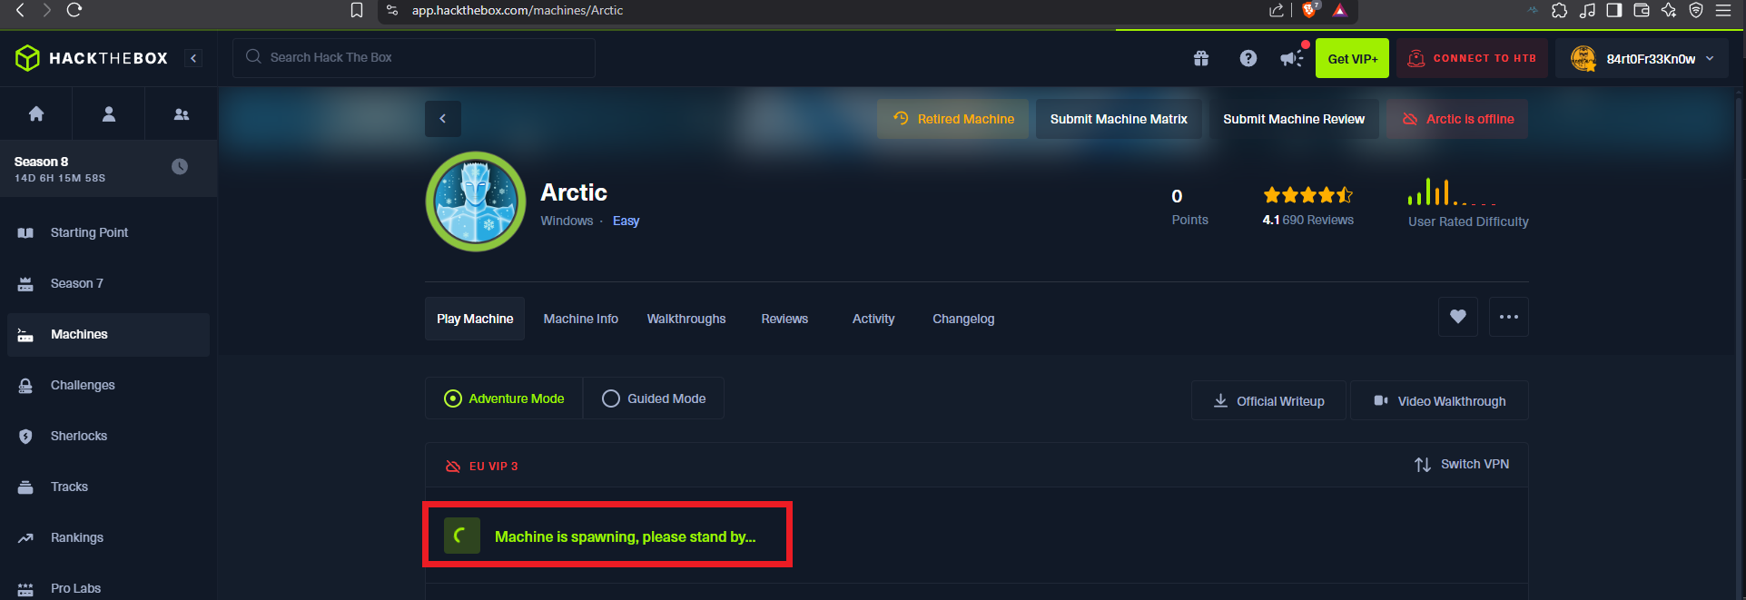This screenshot has height=600, width=1746.
Task: Select the Play Machine tab
Action: [x=475, y=319]
